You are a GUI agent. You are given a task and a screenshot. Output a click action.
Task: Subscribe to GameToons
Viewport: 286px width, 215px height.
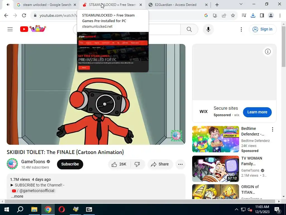click(70, 164)
